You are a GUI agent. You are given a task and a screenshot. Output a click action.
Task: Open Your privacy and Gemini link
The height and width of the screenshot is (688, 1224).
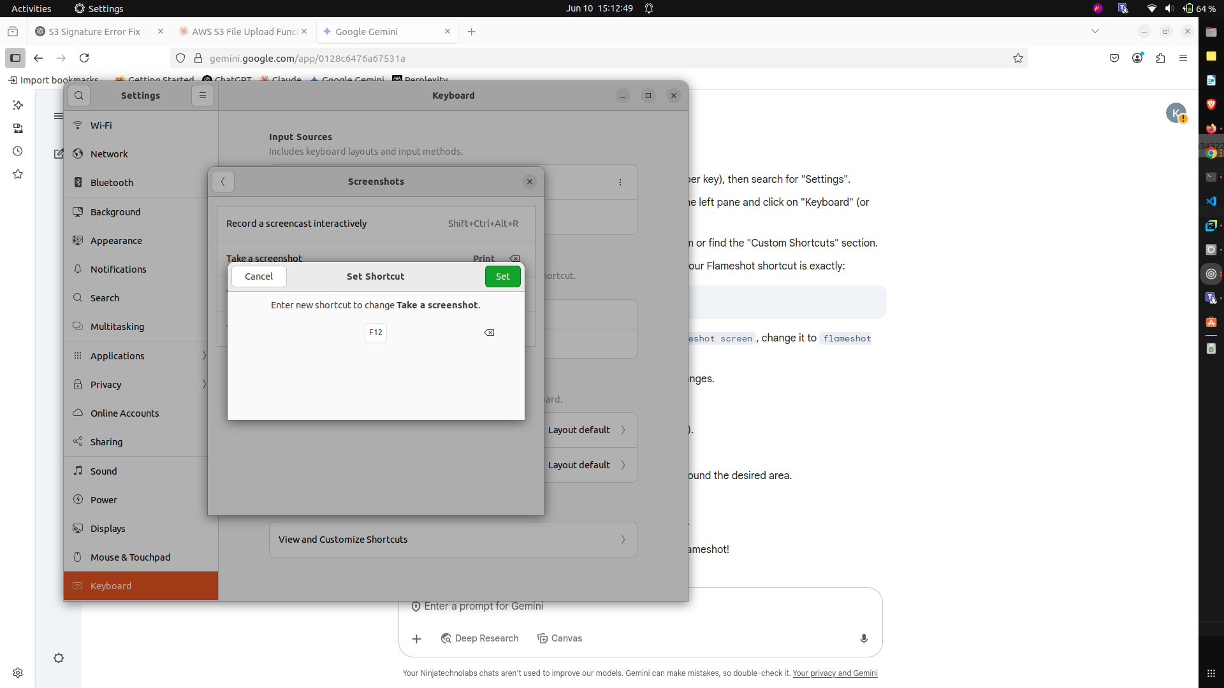834,673
